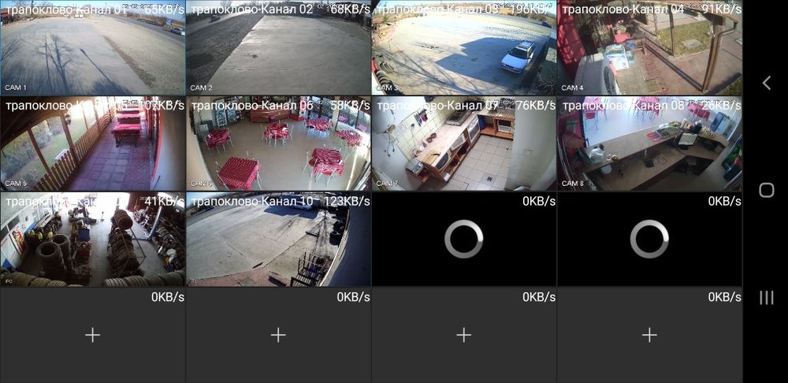The height and width of the screenshot is (383, 788).
Task: Click the 68KB/s bitrate on Канал 02
Action: (x=351, y=9)
